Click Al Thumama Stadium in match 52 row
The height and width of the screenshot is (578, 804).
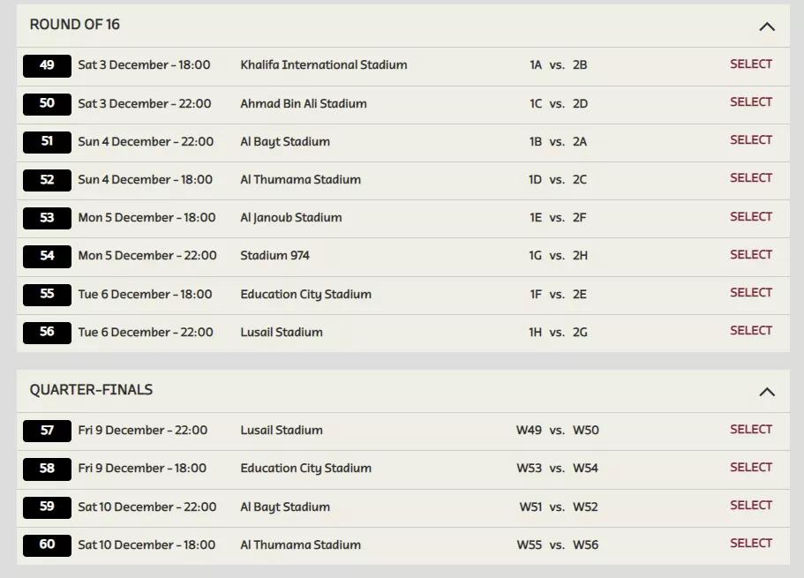click(300, 180)
